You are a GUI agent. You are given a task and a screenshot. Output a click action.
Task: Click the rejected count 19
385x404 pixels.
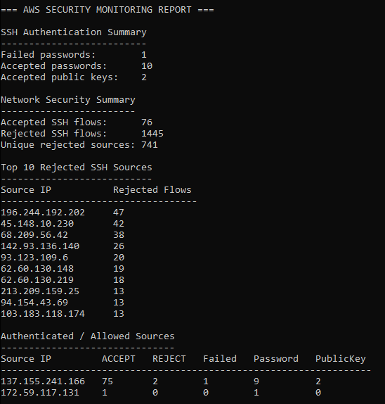(119, 269)
